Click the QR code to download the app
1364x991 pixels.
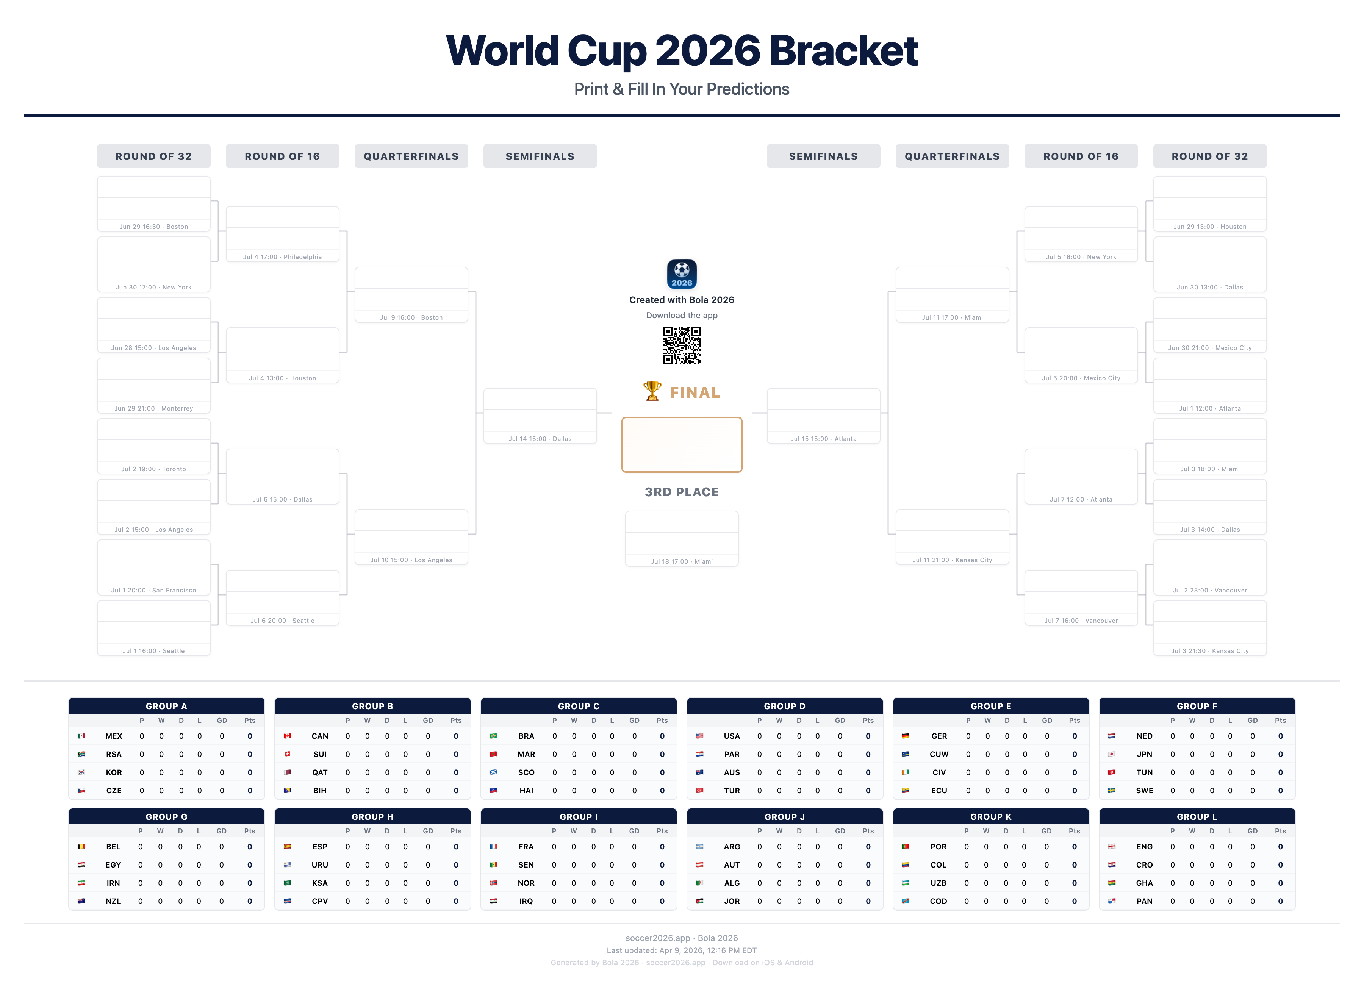[681, 346]
